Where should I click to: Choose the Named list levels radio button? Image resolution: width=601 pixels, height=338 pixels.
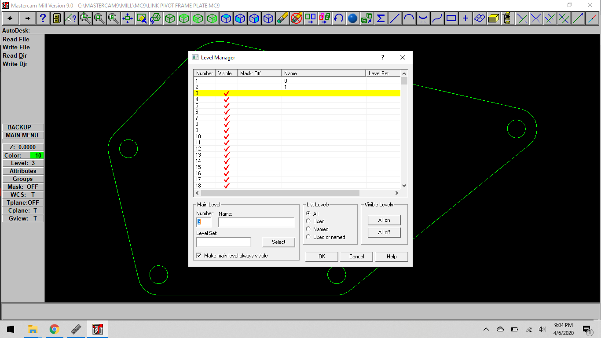pyautogui.click(x=308, y=229)
